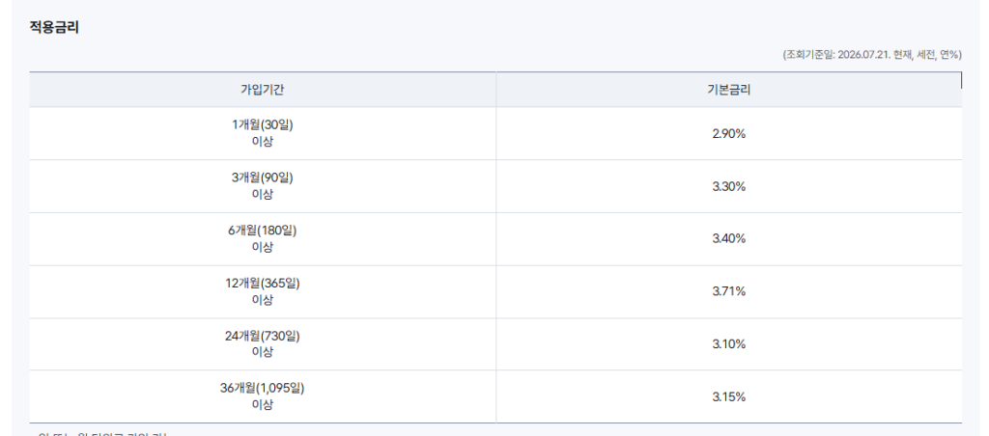989x436 pixels.
Task: Select the 6개월(180일) 이상 period cell
Action: coord(263,239)
